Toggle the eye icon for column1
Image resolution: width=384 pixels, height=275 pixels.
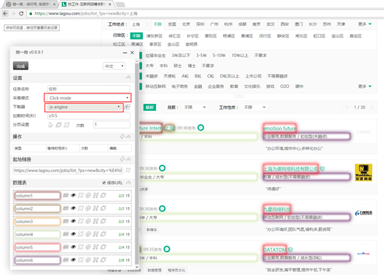tap(73, 195)
